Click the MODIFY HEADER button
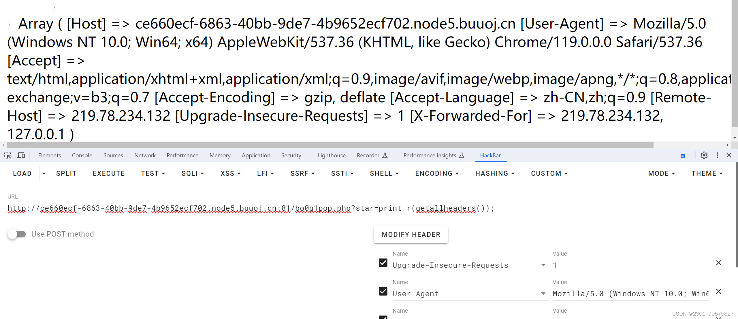The image size is (738, 319). click(x=411, y=235)
